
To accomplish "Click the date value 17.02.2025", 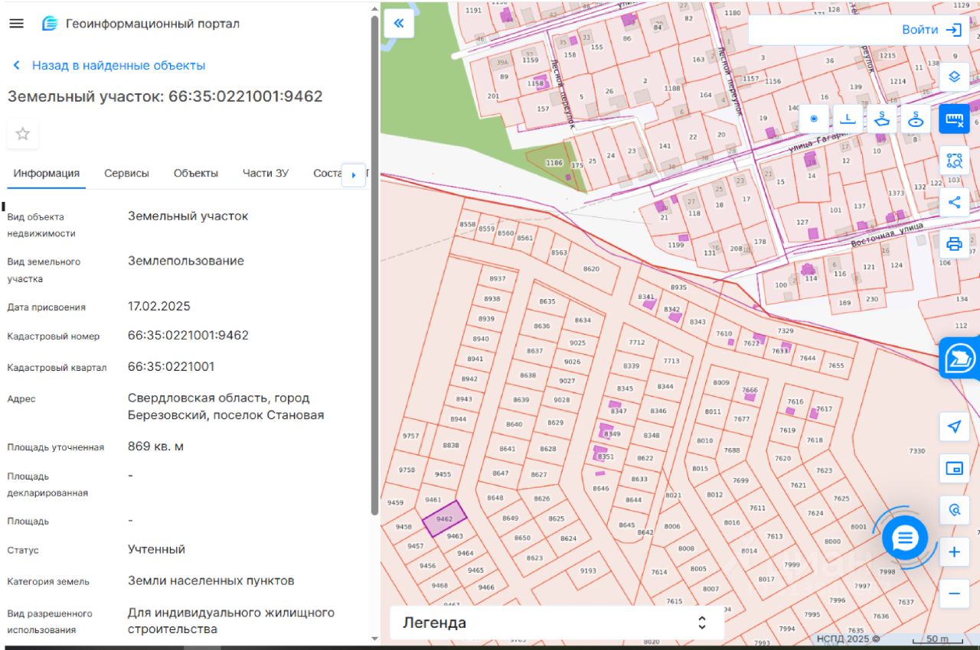I will [x=159, y=307].
